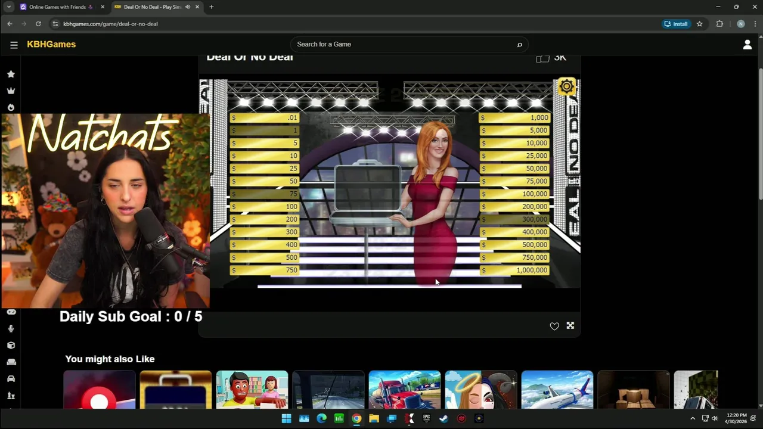
Task: Open the gamepad category sidebar icon
Action: point(11,312)
